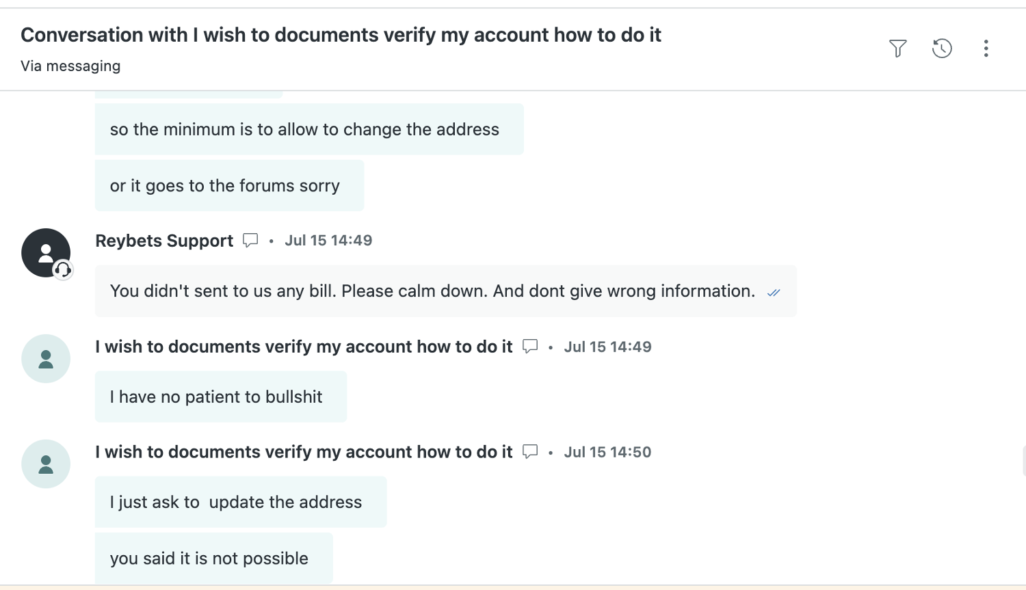
Task: Click the Reybets Support agent avatar
Action: point(46,253)
